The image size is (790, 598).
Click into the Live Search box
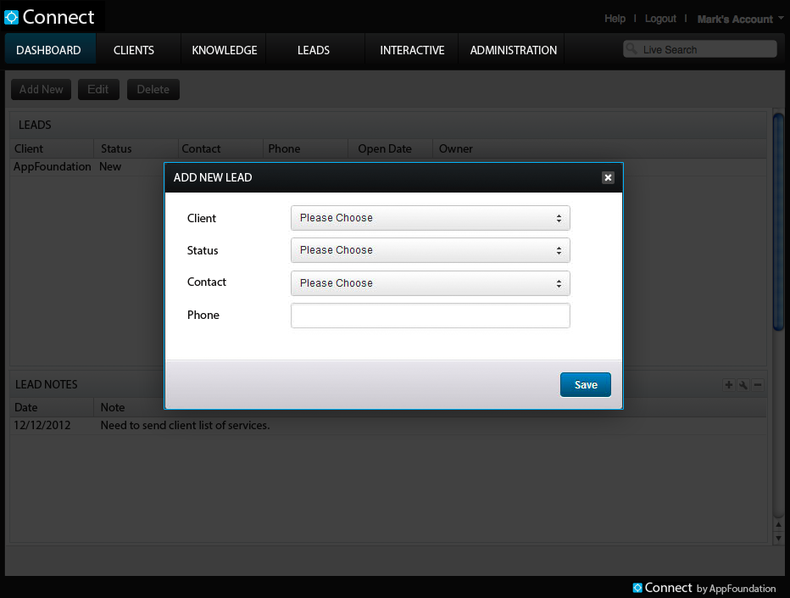coord(700,49)
